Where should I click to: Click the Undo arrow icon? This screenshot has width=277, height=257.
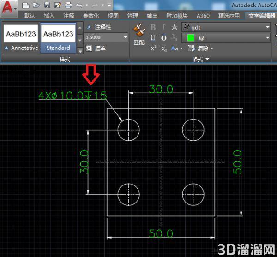(x=79, y=5)
